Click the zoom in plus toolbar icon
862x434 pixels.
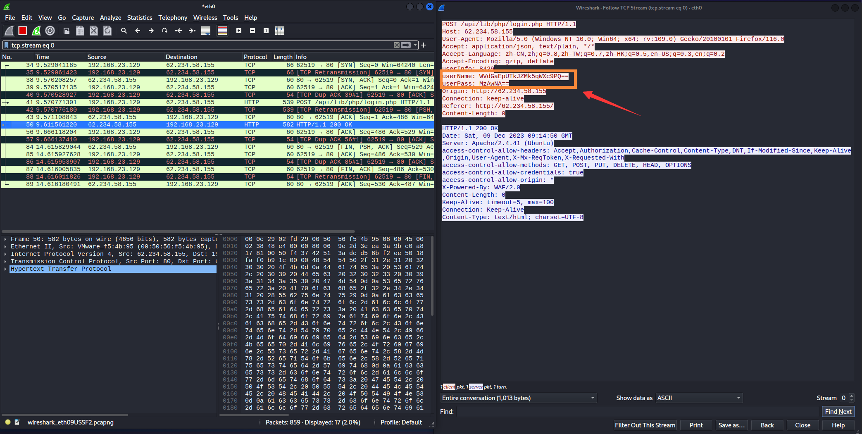point(239,31)
